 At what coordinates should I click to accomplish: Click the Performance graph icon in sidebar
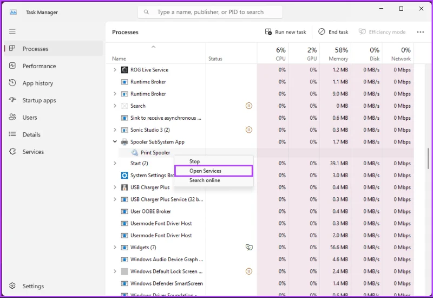click(x=12, y=66)
